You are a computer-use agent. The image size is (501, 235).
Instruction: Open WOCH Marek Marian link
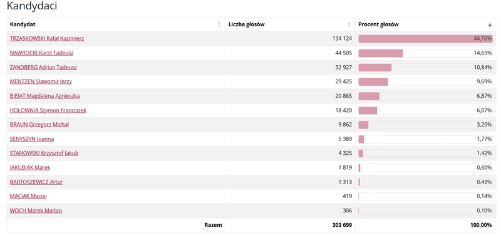pos(36,211)
